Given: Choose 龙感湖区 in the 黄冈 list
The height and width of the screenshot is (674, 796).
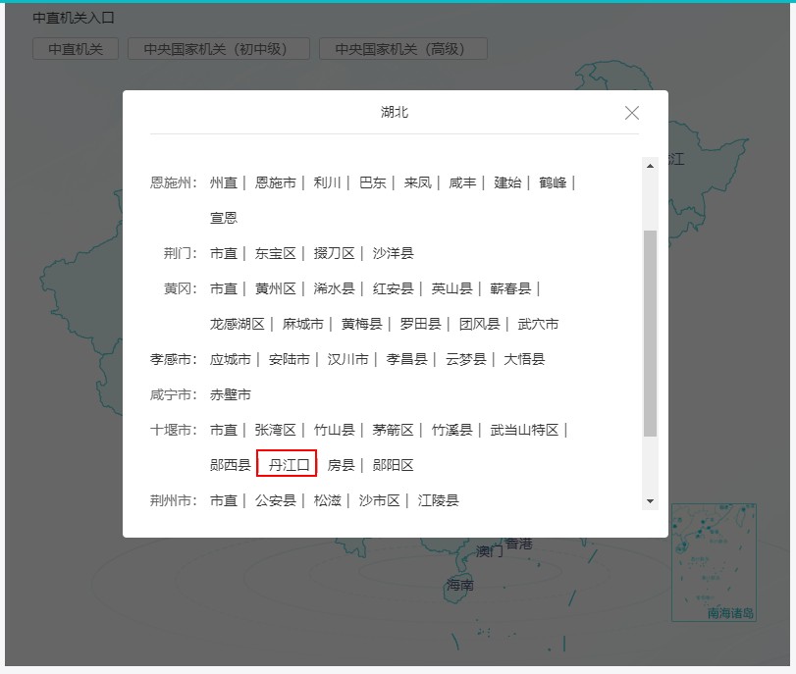Looking at the screenshot, I should click(x=237, y=324).
